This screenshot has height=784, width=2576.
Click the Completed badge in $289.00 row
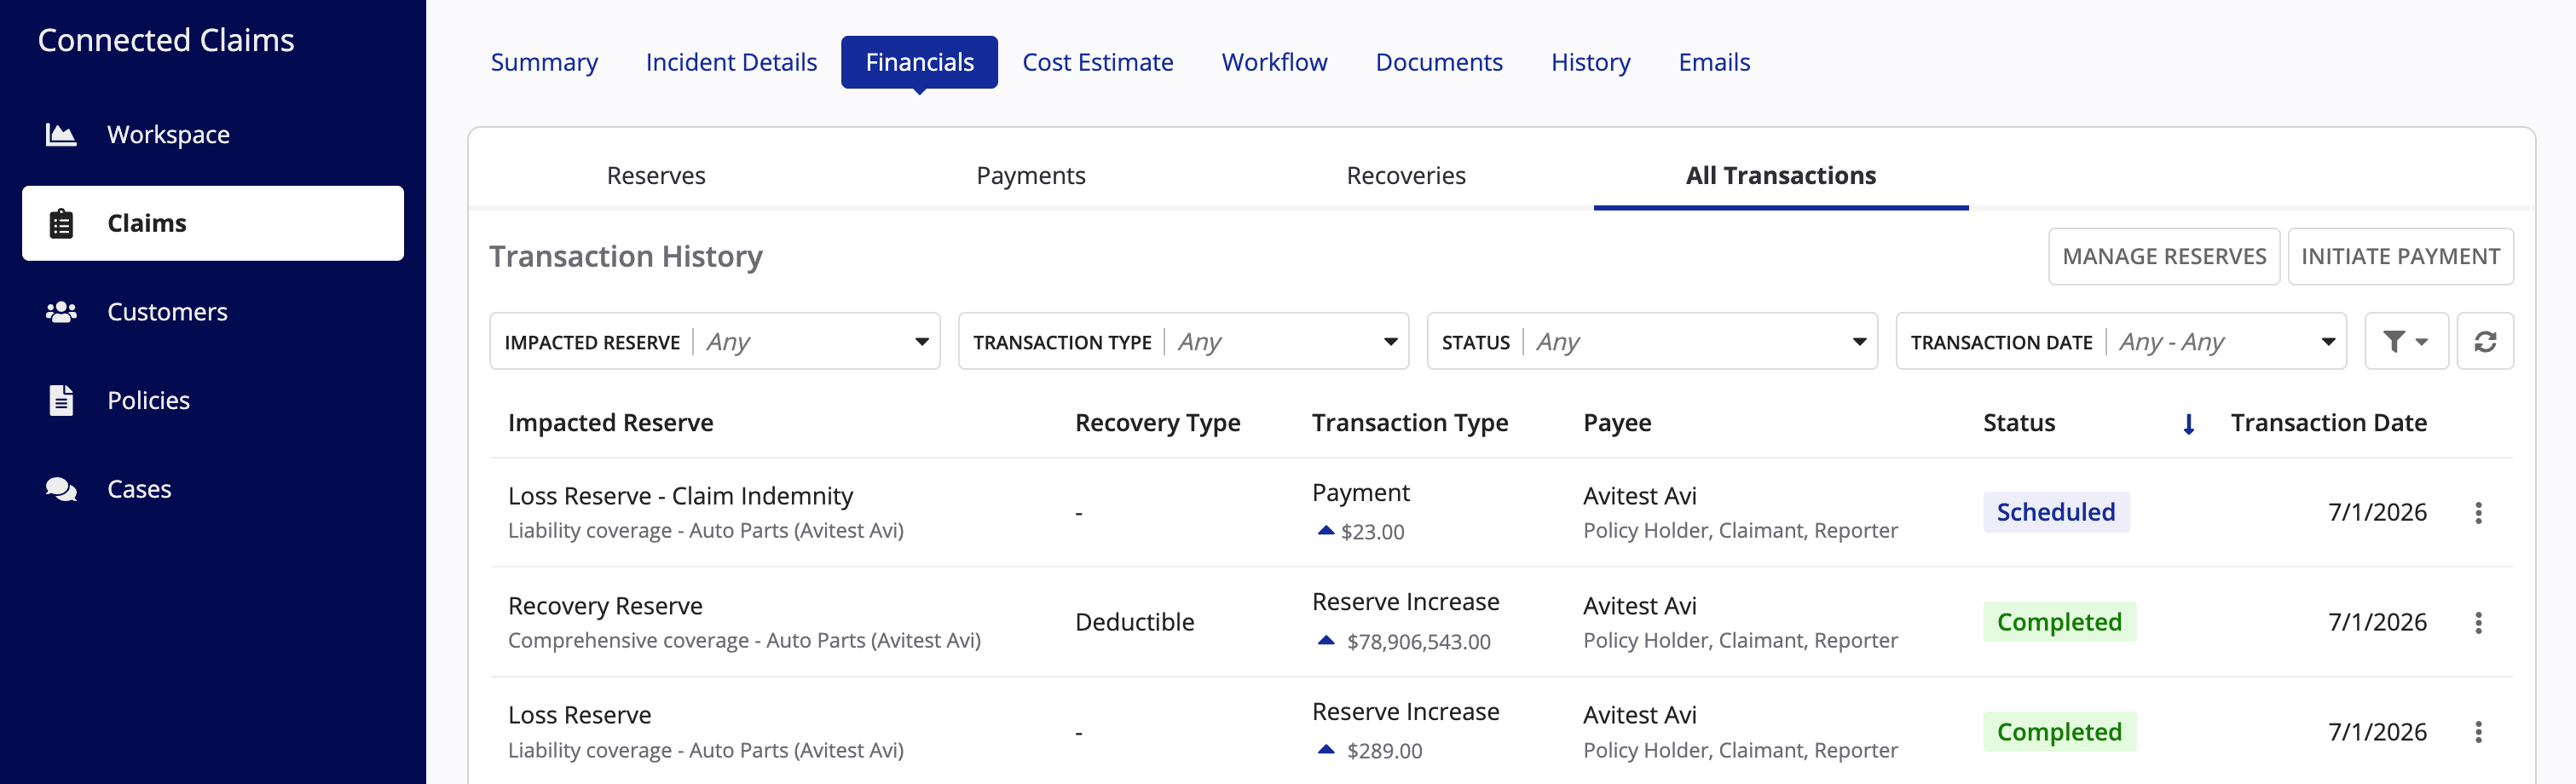tap(2059, 732)
